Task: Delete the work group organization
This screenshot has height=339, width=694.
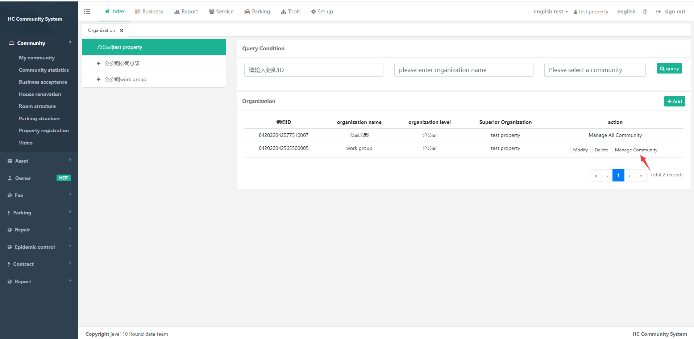Action: click(601, 150)
